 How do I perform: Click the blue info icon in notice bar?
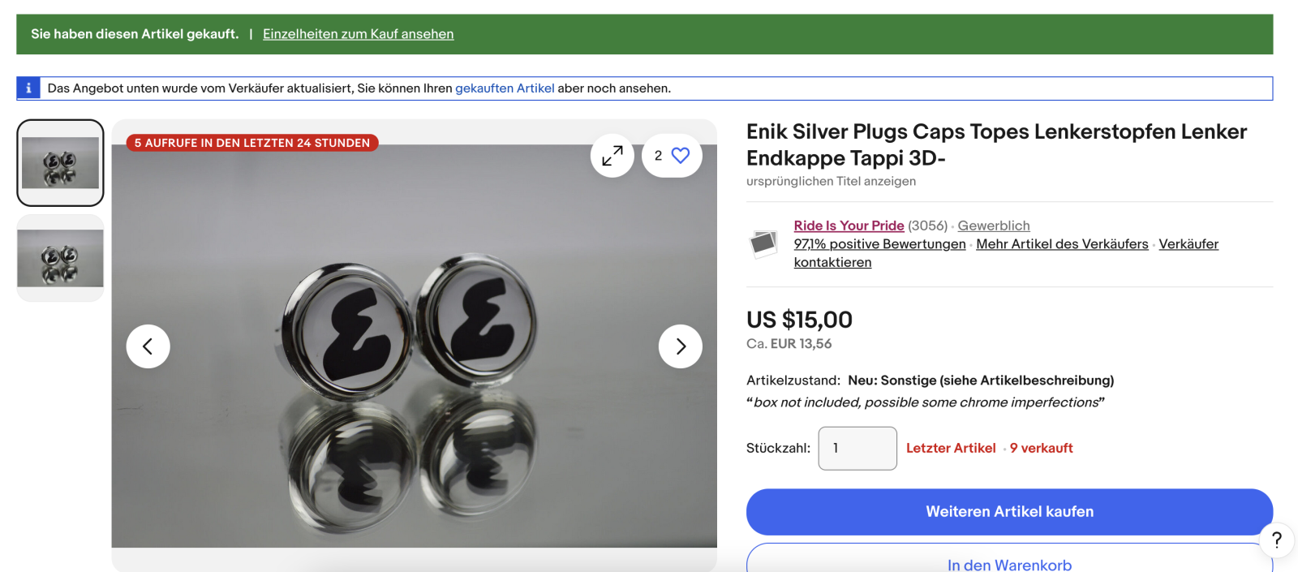pyautogui.click(x=28, y=88)
